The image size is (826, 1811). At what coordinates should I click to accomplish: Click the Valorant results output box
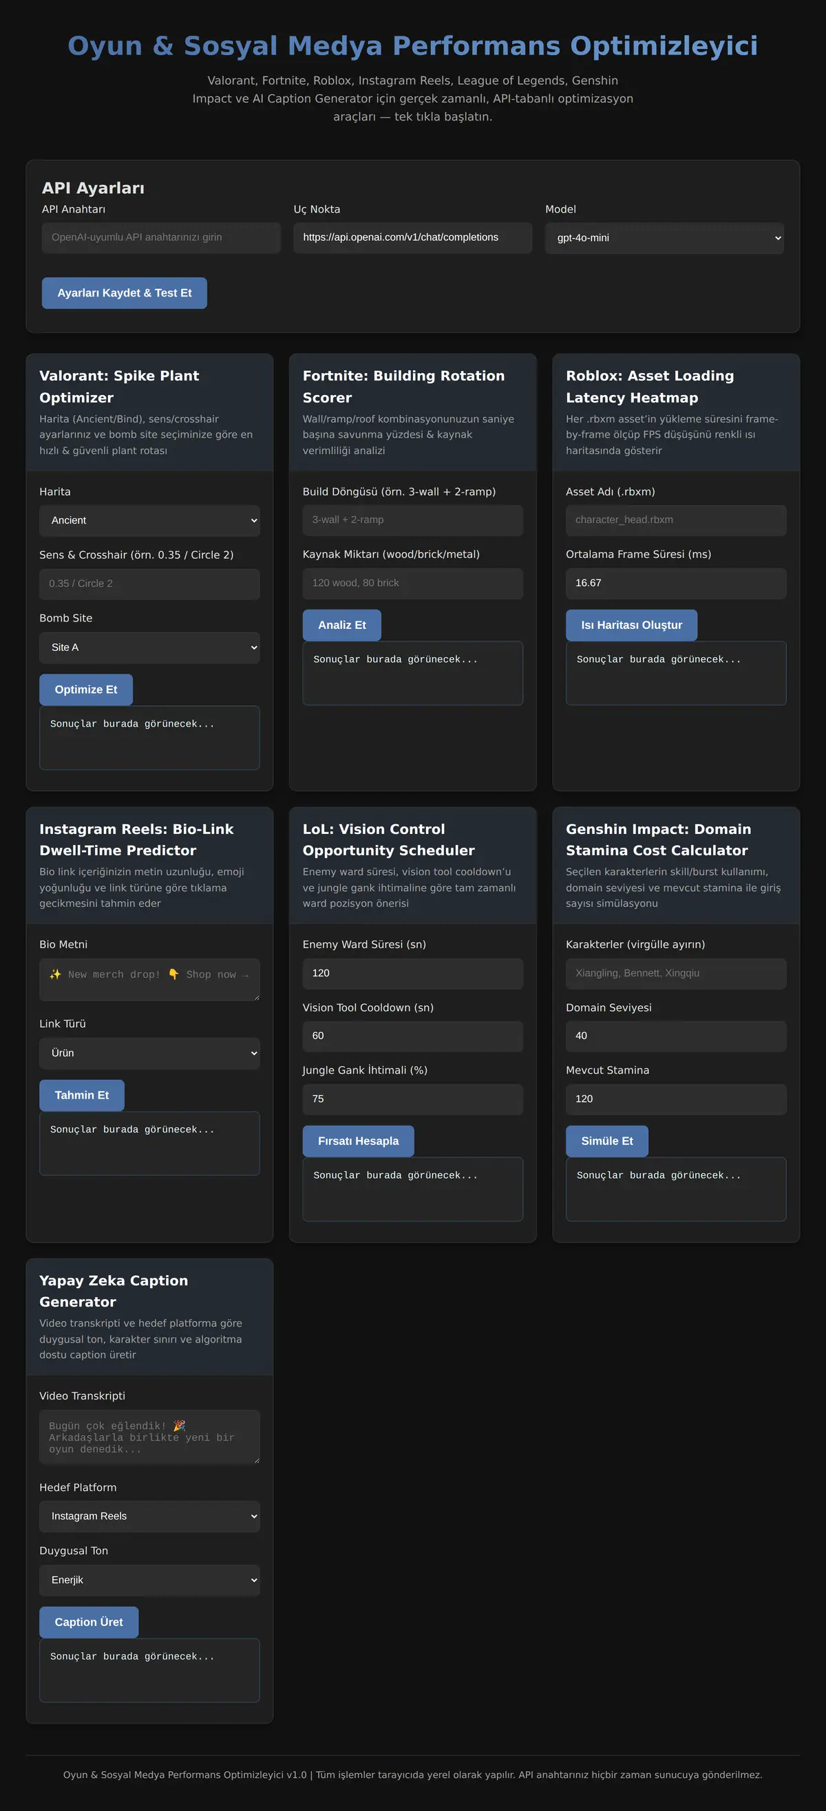point(149,738)
